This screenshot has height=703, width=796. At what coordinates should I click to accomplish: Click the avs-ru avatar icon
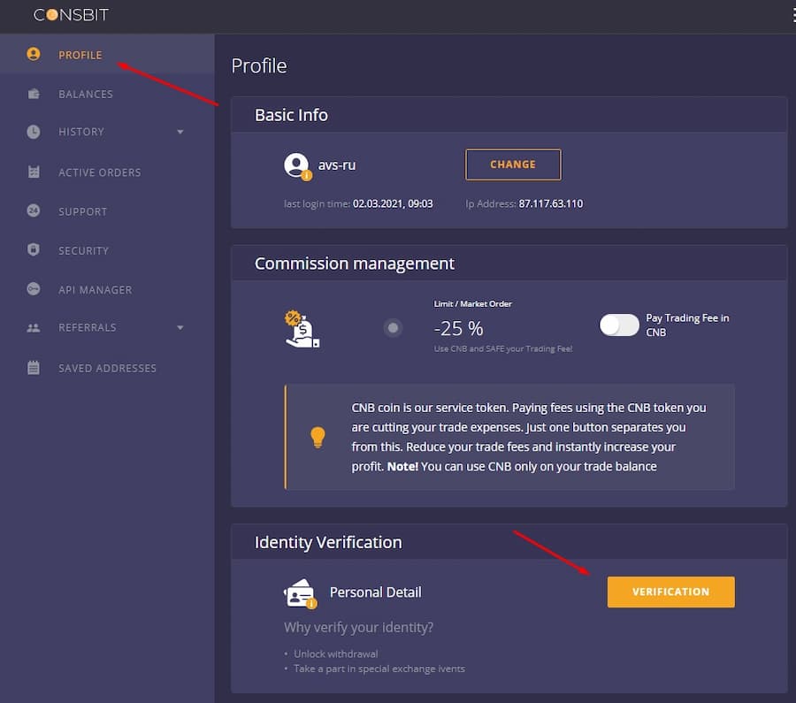tap(297, 166)
